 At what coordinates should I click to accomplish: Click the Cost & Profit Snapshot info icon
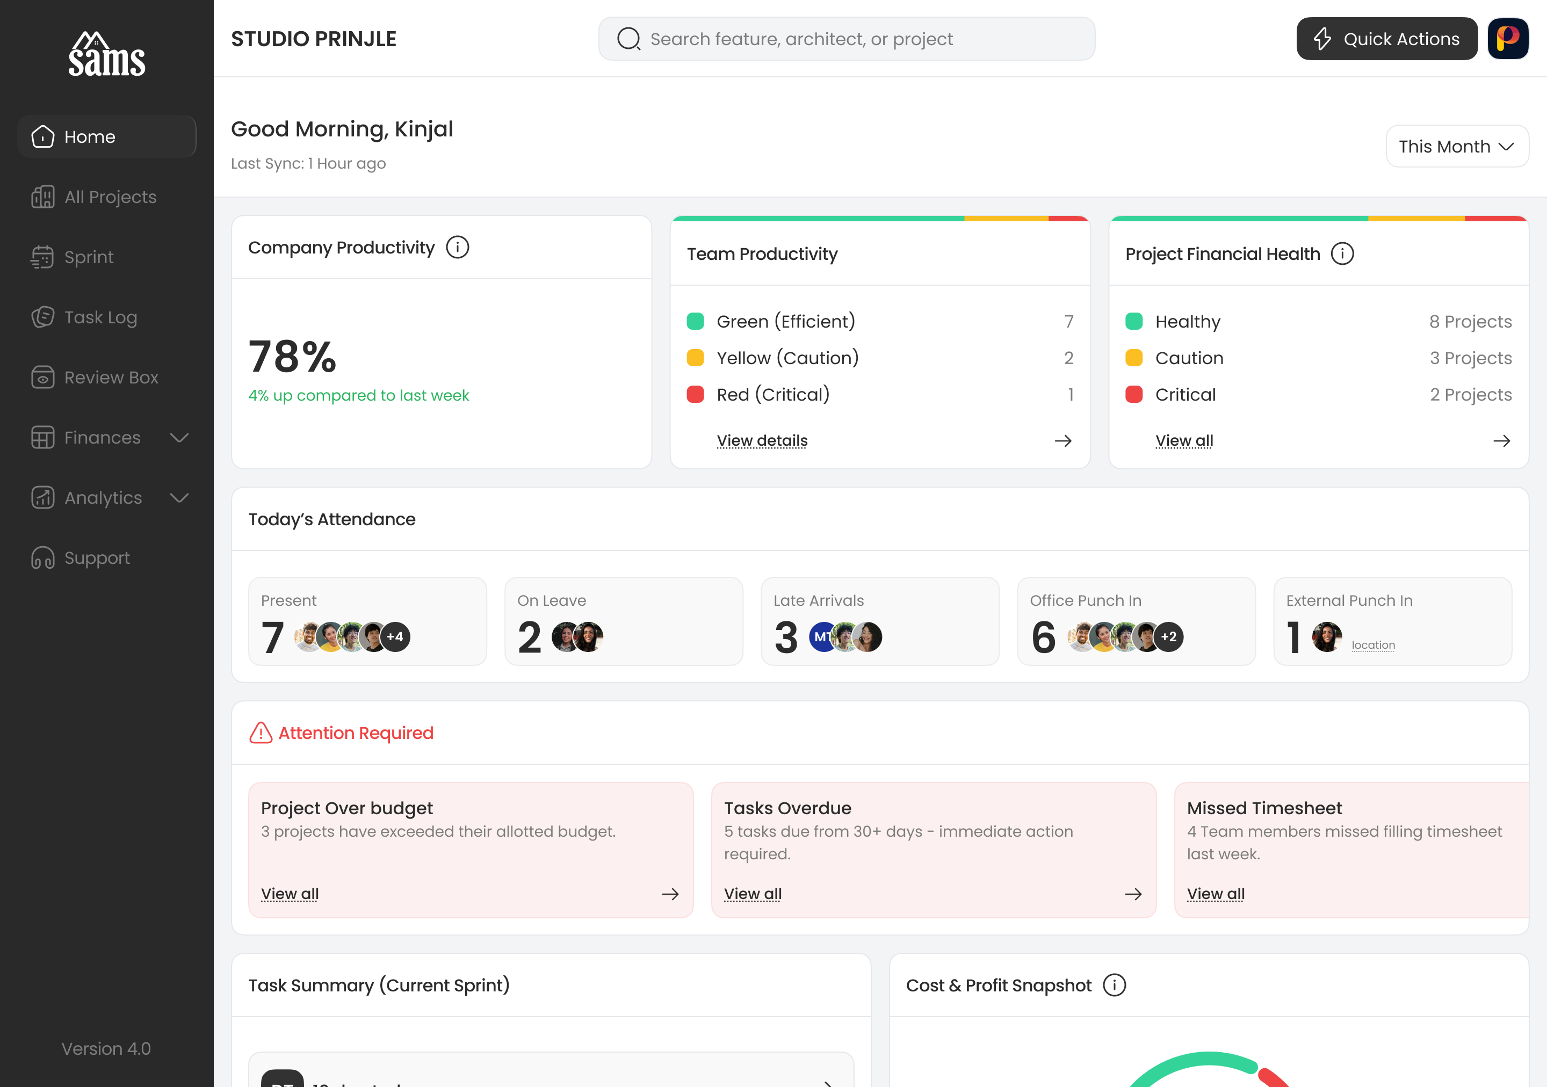point(1115,984)
